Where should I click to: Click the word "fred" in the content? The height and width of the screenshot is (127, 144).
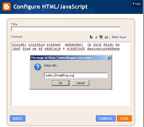pos(26,49)
